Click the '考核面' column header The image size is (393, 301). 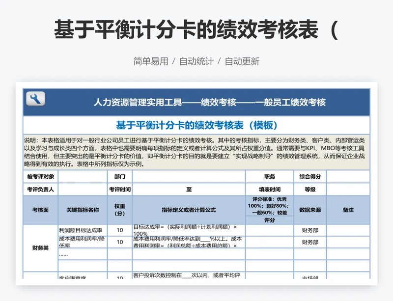40,210
